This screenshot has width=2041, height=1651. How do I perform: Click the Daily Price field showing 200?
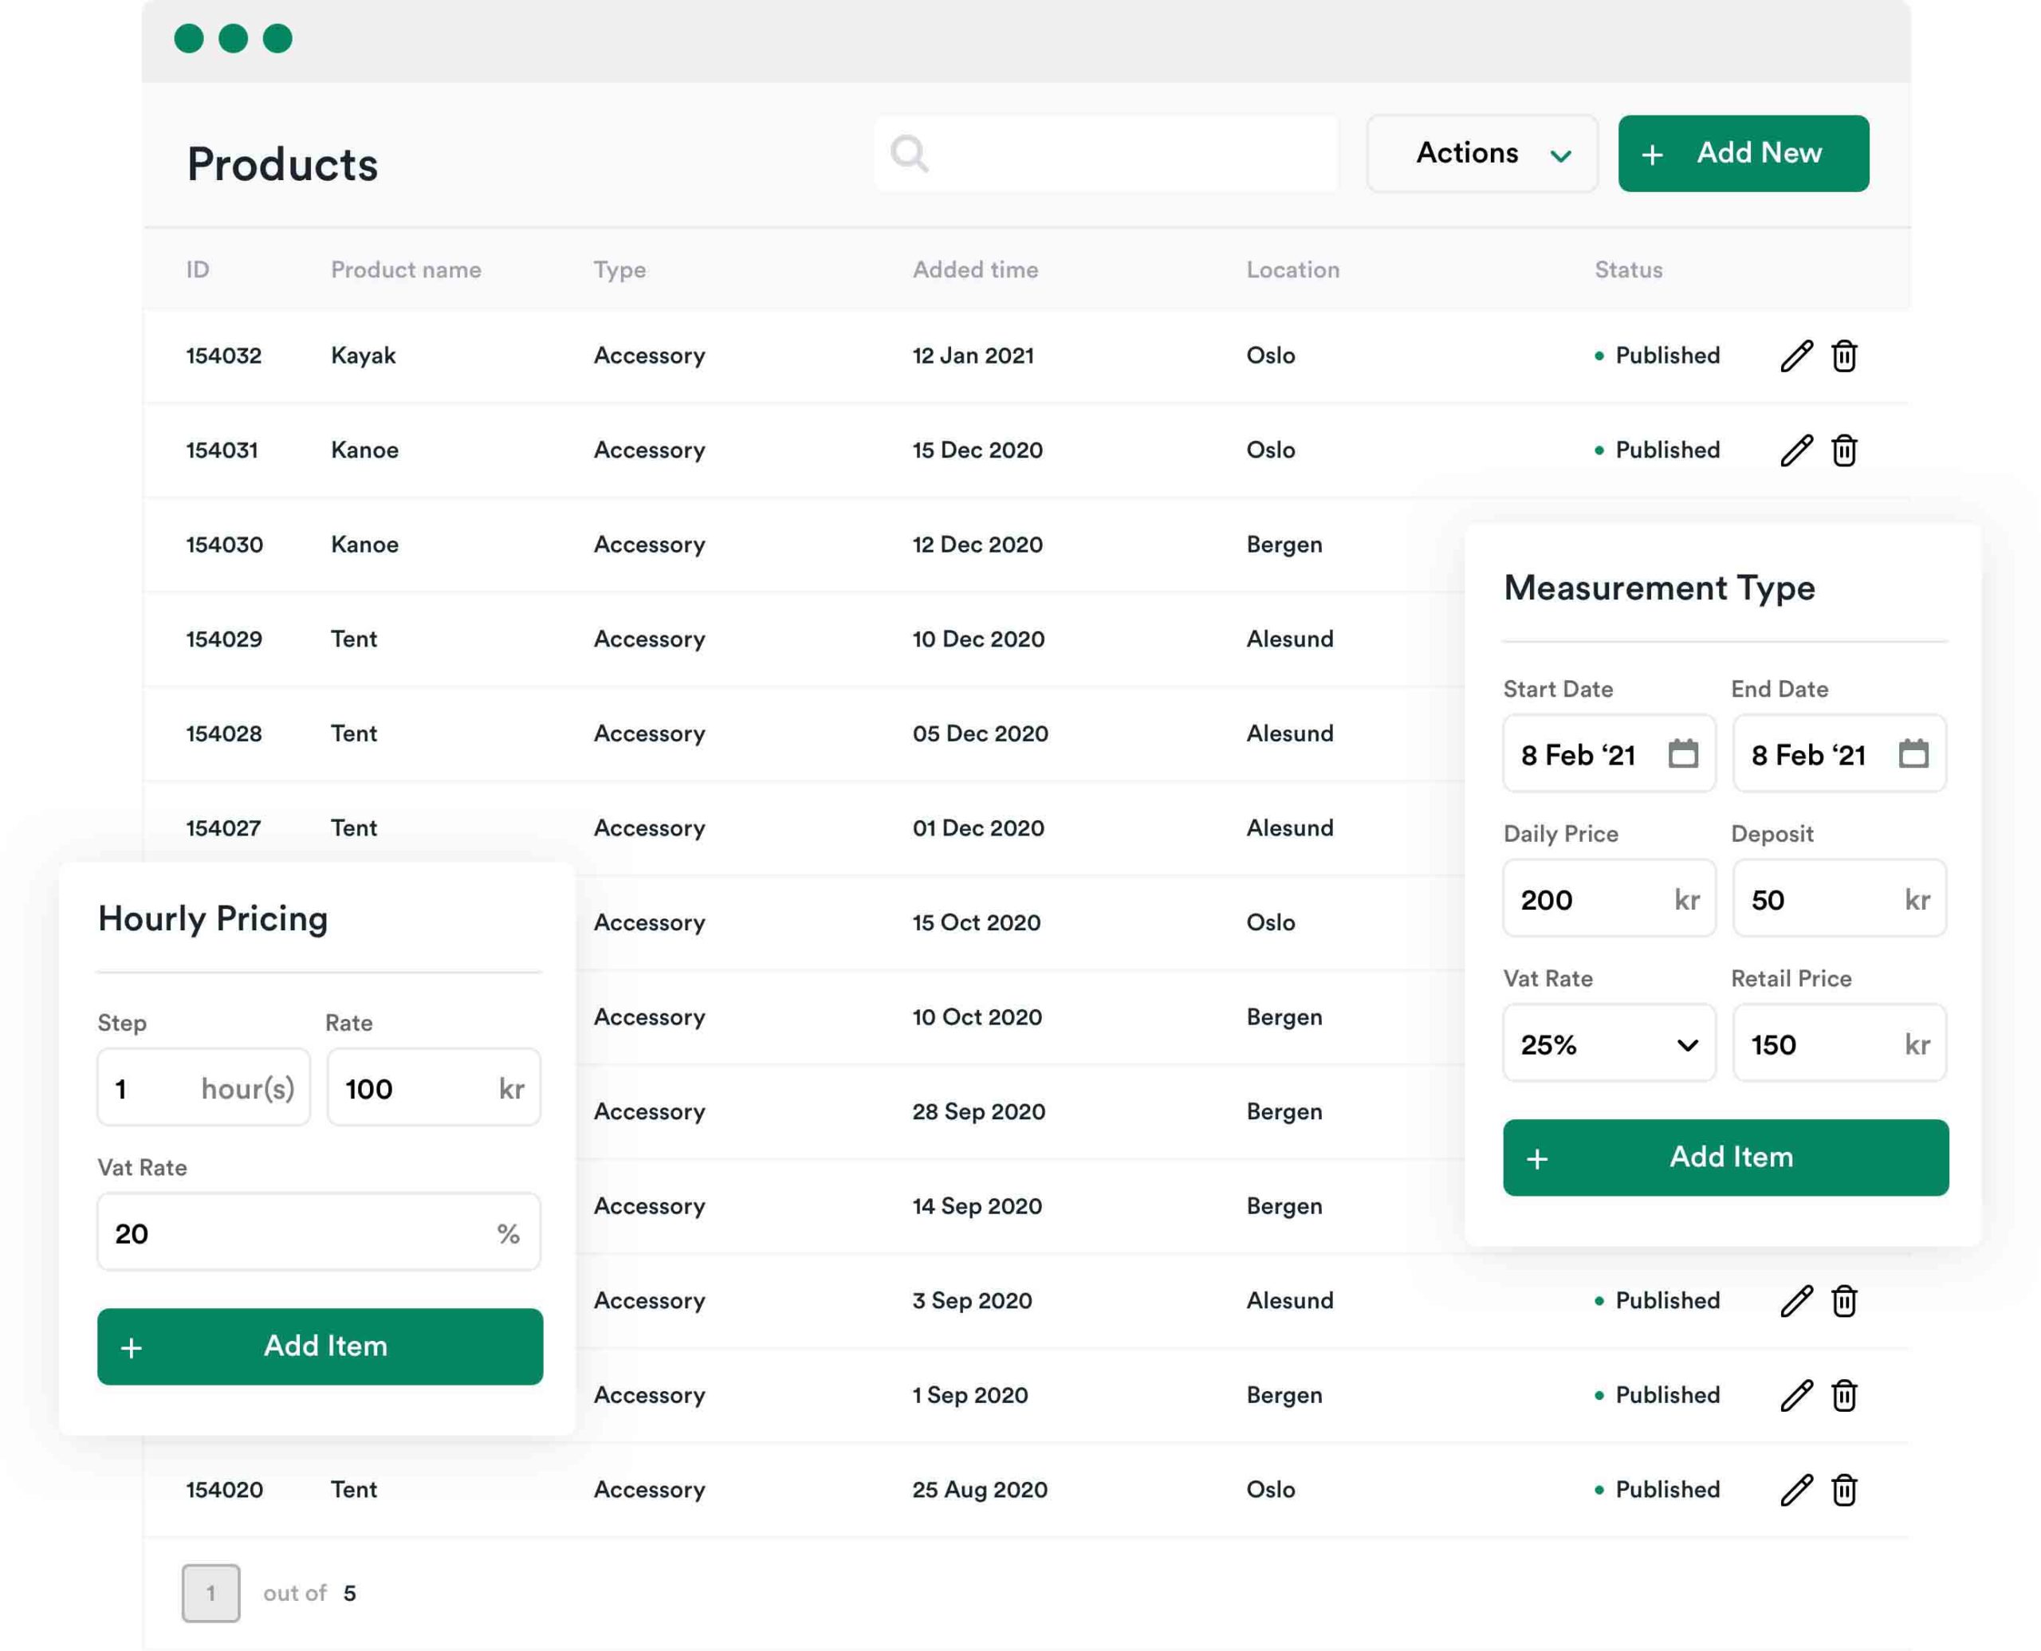(1609, 898)
